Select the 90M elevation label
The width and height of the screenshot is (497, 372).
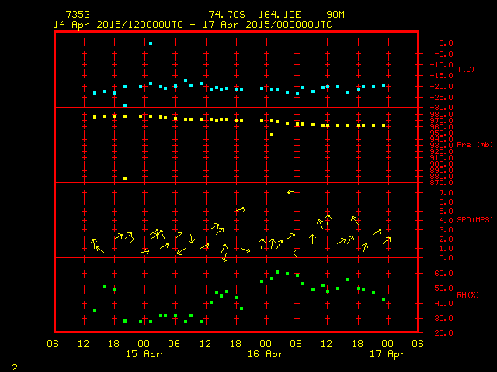(335, 15)
